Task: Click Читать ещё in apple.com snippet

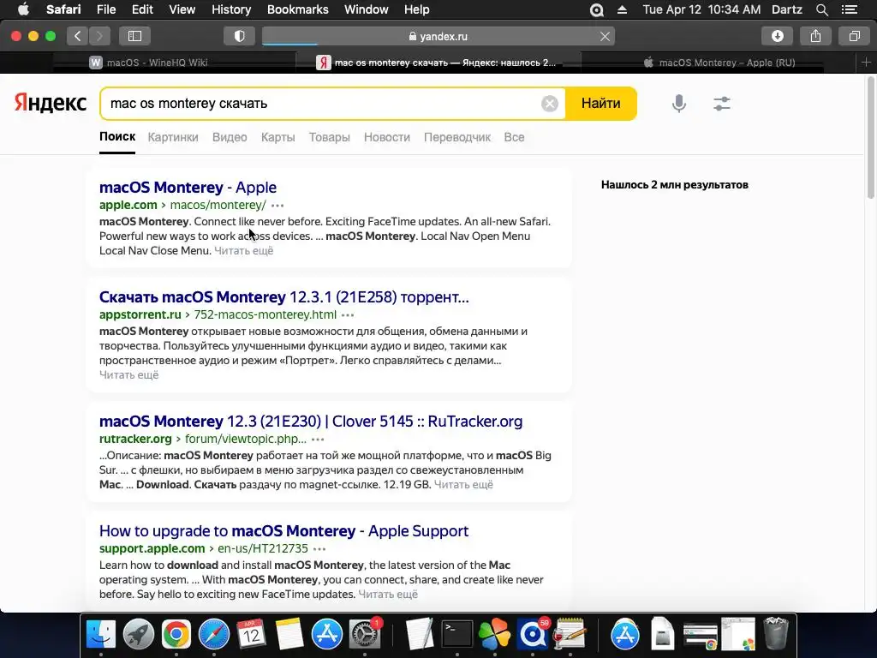Action: [244, 251]
